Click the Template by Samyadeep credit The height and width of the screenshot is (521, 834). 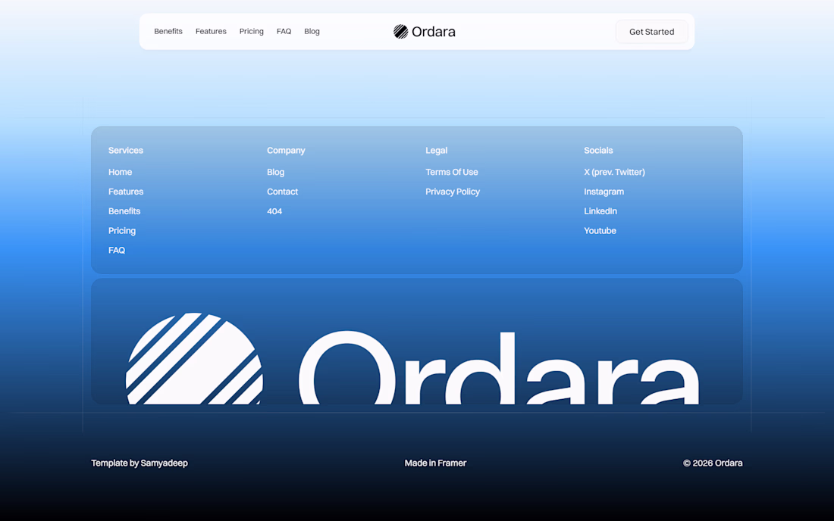(140, 463)
